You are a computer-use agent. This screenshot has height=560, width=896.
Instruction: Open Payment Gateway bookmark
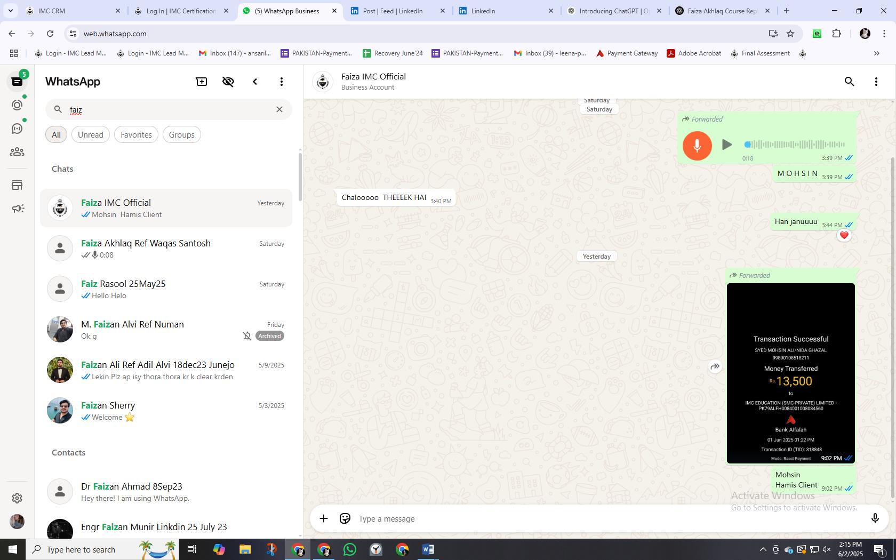[627, 53]
